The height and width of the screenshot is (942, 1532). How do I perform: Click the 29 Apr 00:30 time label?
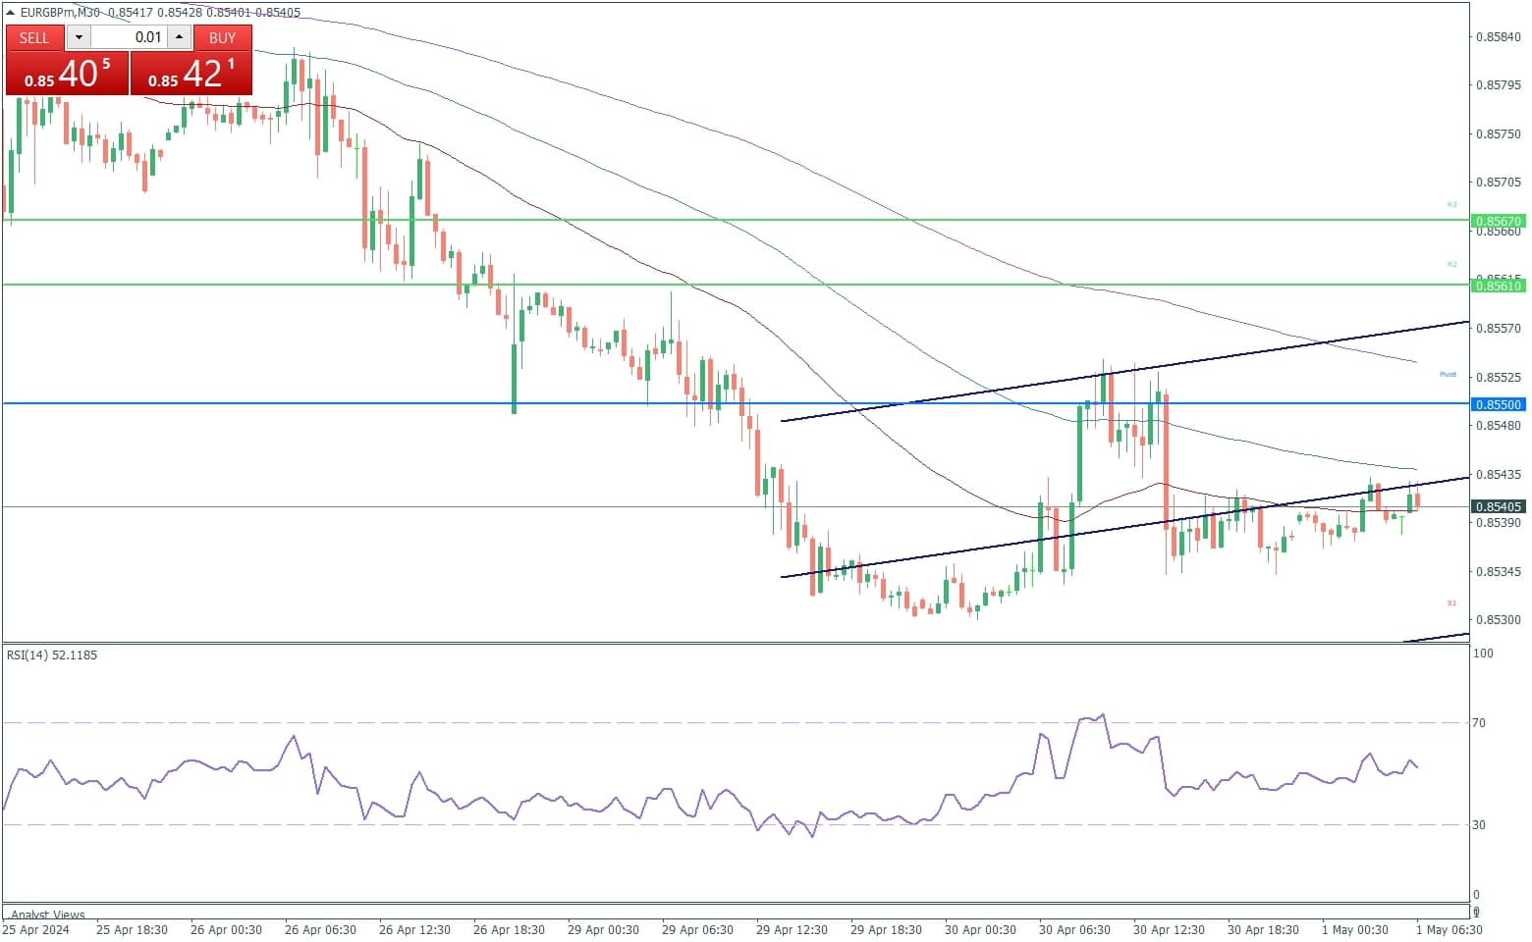coord(603,930)
